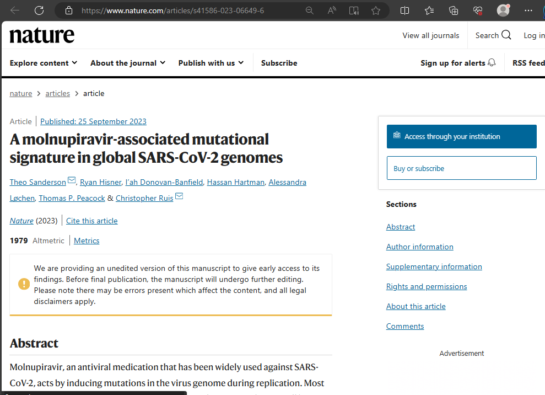Open Published: 25 September 2023 link
This screenshot has width=545, height=395.
pos(93,121)
